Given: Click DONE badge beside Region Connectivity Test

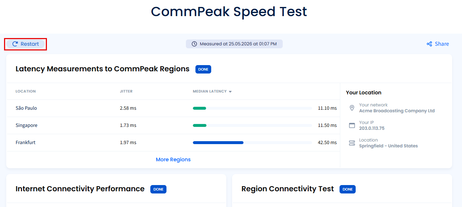Looking at the screenshot, I should [348, 189].
